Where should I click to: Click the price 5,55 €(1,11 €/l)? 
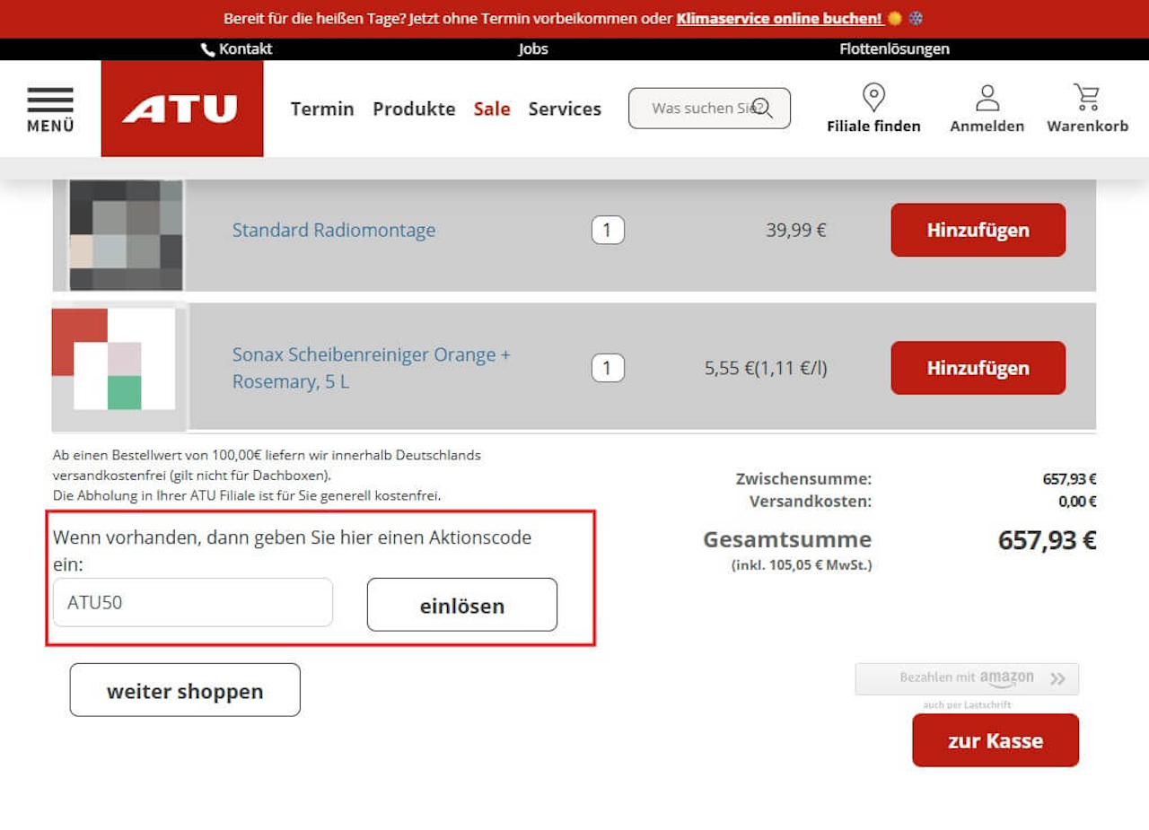[766, 368]
